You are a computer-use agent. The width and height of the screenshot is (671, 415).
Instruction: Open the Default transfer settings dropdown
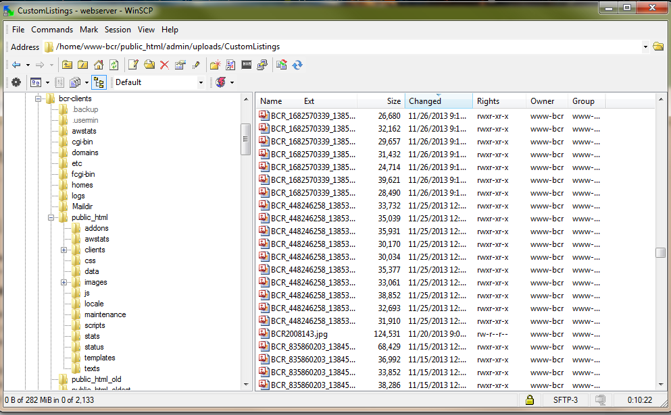(201, 82)
